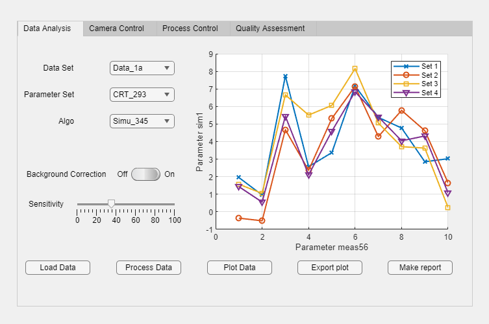Click the Set 2 legend circle marker

click(x=407, y=75)
